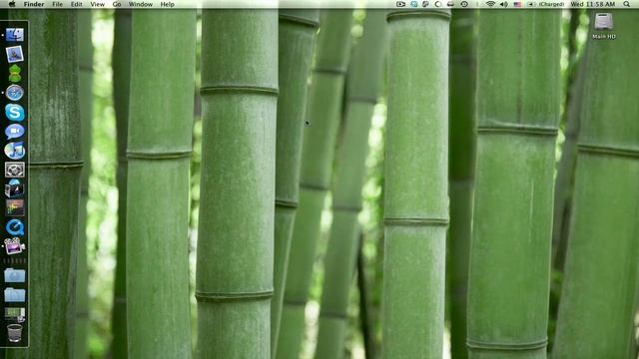Viewport: 639px width, 359px height.
Task: Open the Help menu
Action: pos(167,4)
